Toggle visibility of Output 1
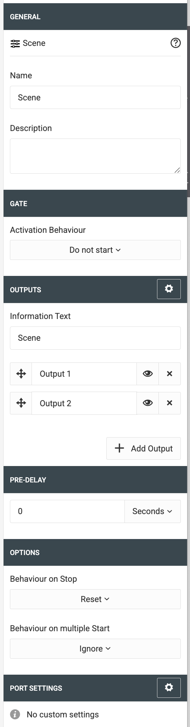190x727 pixels. (x=147, y=374)
